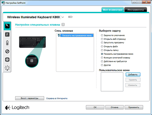Select Действия не требуются radio button
Viewport: 152px width, 115px height.
point(102,61)
